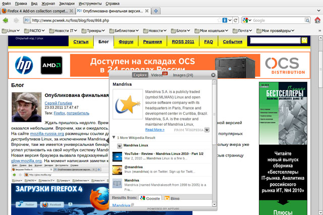Click the back navigation arrow
The height and width of the screenshot is (215, 323).
(6, 21)
